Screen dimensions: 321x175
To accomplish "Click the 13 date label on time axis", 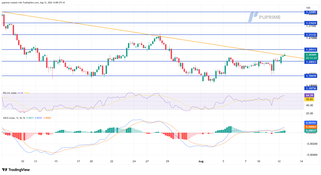I will tap(35, 162).
